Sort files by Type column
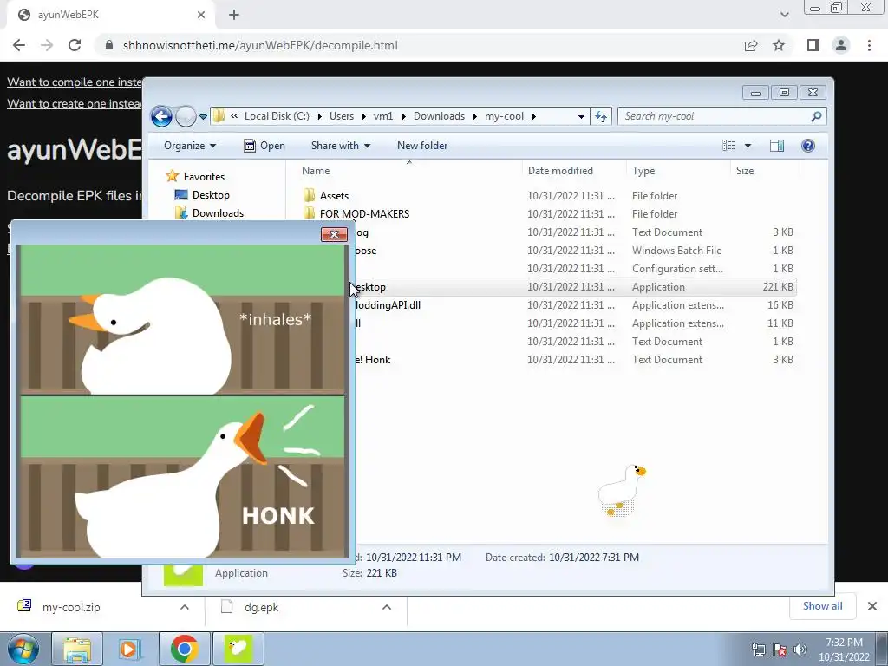 (x=643, y=171)
